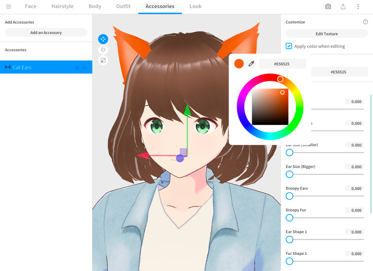
Task: Click the camera photo capture icon
Action: pos(328,7)
